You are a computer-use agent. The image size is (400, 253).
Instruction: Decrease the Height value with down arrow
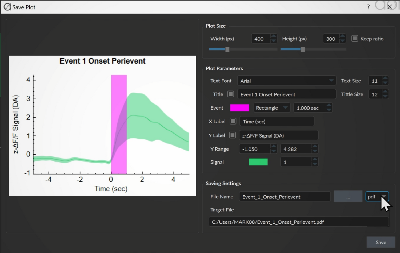[343, 41]
